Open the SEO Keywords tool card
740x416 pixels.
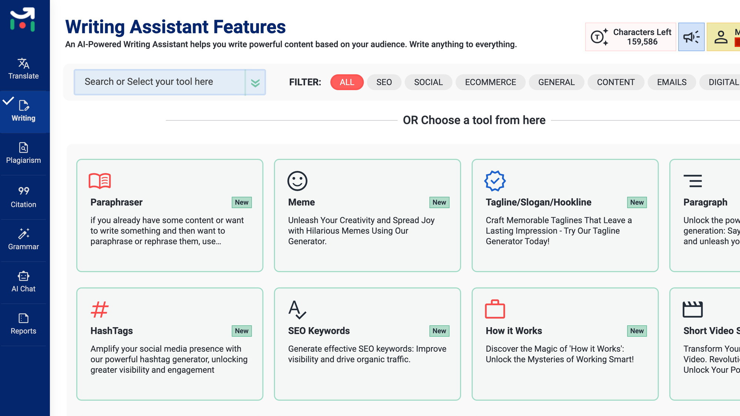[x=367, y=344]
